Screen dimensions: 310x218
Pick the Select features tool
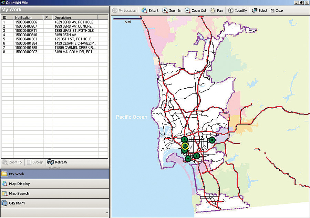(259, 11)
